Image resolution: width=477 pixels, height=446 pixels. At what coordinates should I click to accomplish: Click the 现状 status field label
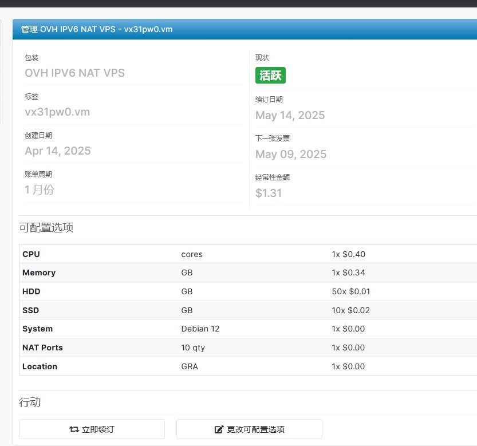[262, 57]
